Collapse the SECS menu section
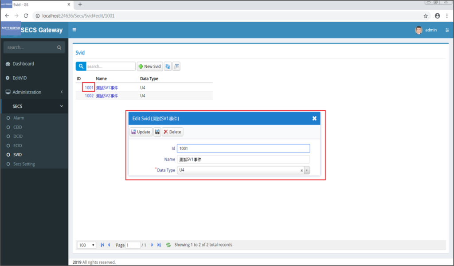Image resolution: width=454 pixels, height=266 pixels. [x=34, y=106]
